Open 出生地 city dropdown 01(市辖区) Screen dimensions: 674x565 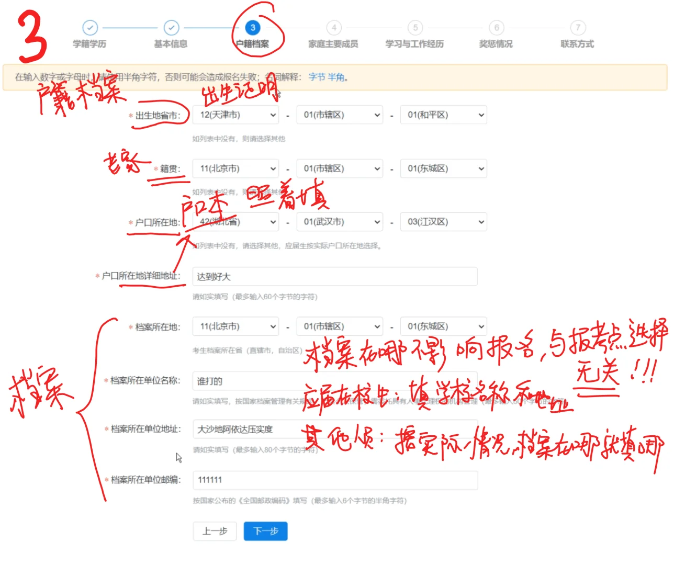click(x=340, y=115)
